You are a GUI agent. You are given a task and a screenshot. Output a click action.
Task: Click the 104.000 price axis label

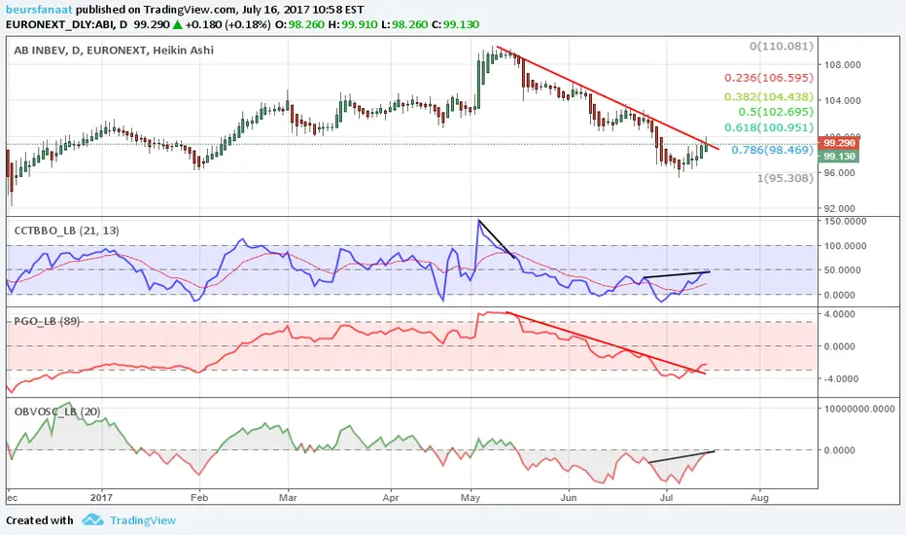tap(843, 100)
